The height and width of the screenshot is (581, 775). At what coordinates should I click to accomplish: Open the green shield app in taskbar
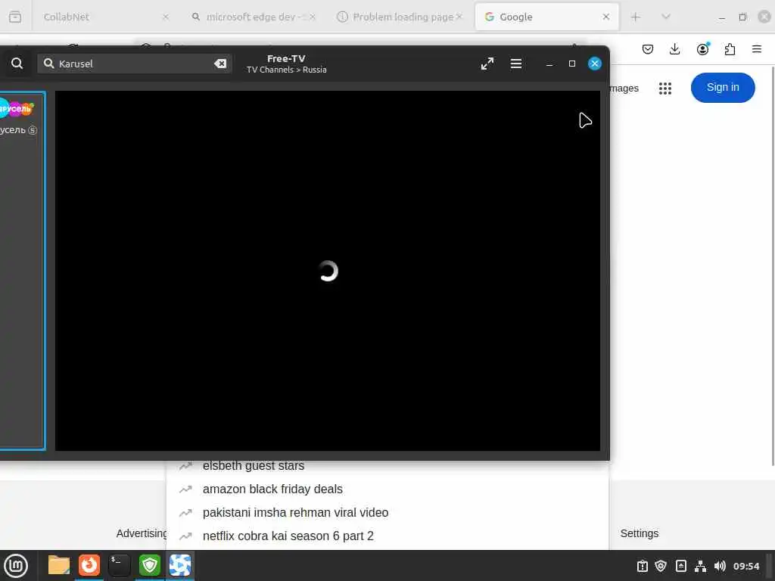tap(149, 565)
